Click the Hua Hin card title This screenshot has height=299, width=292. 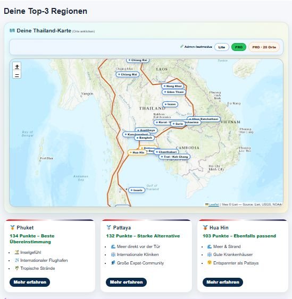tap(219, 228)
